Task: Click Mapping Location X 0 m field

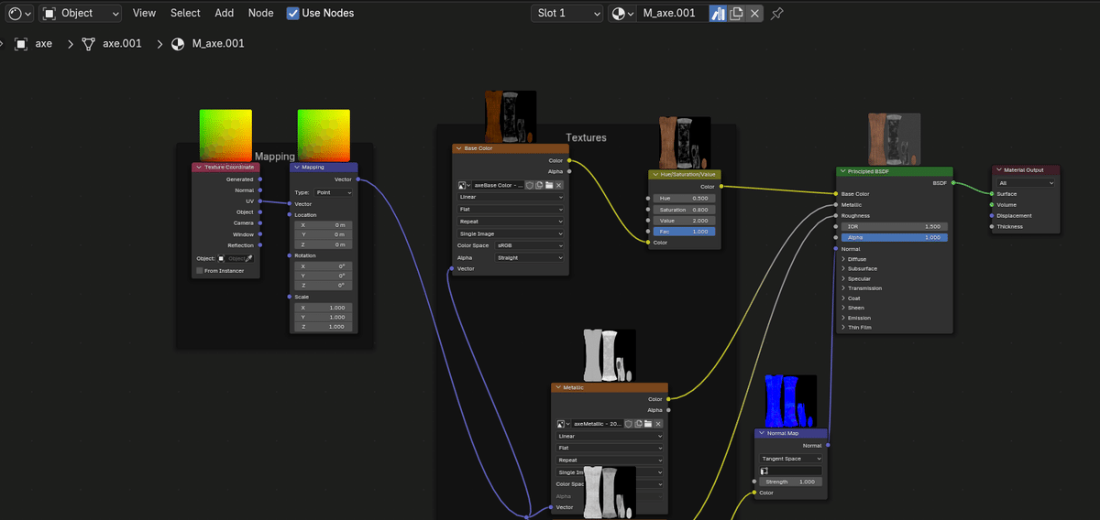Action: click(324, 224)
